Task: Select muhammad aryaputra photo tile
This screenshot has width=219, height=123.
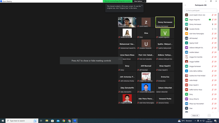Action: [x=146, y=88]
